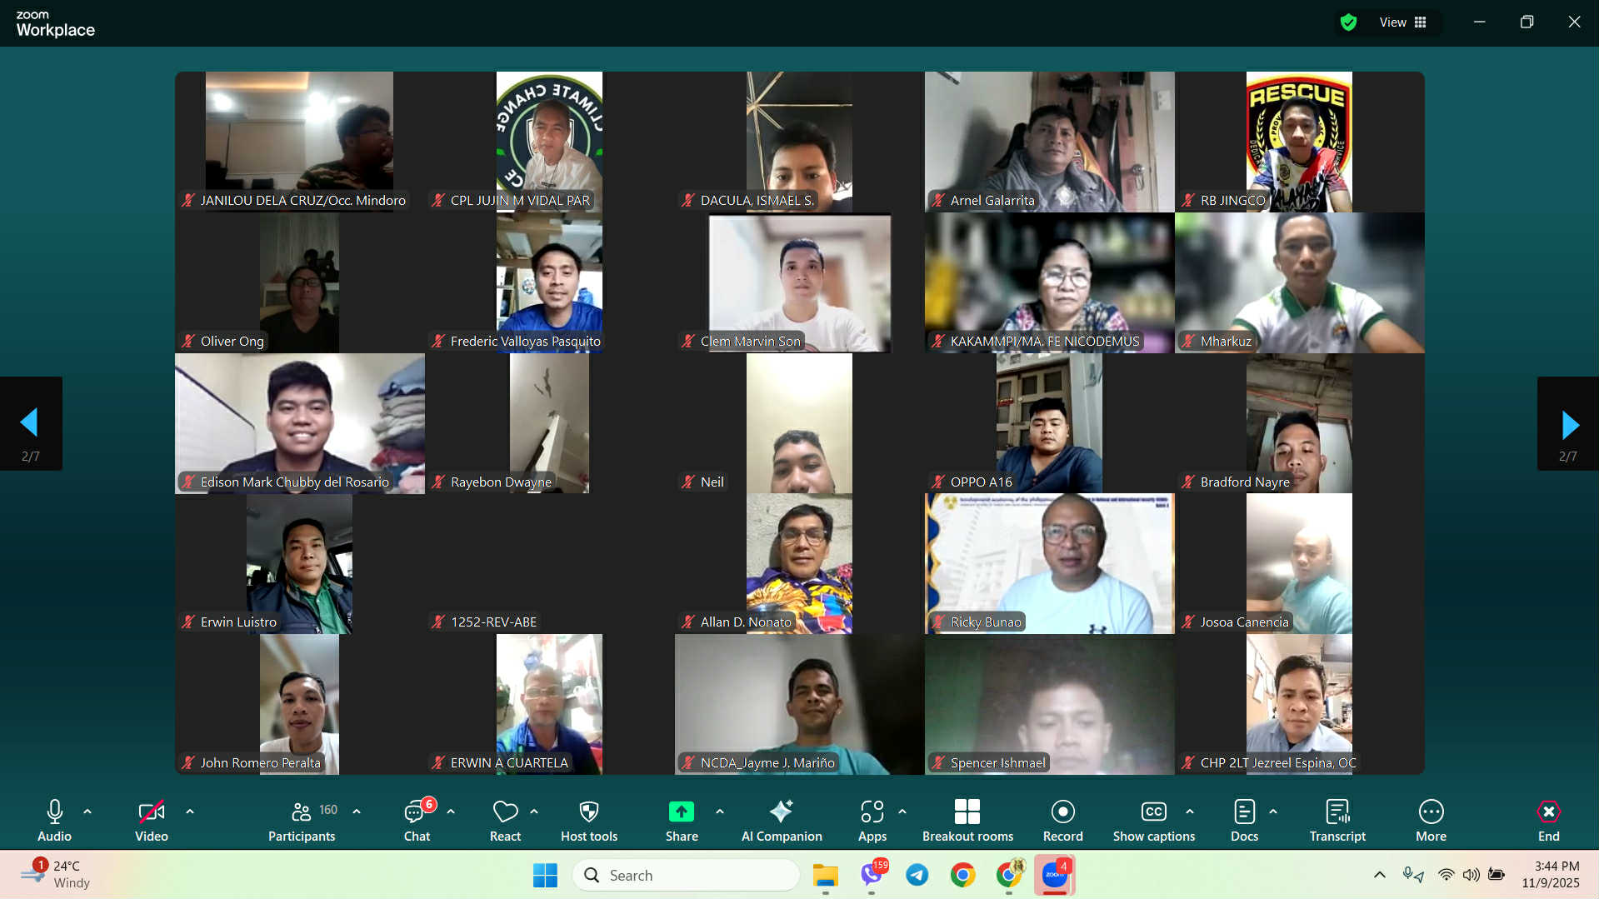Screen dimensions: 1599x899
Task: Open the Apps menu icon
Action: point(872,812)
